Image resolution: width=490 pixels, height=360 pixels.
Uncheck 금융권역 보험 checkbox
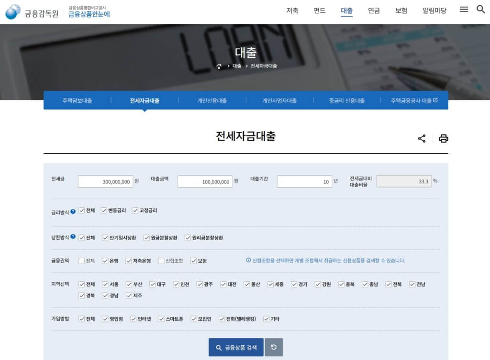(193, 261)
